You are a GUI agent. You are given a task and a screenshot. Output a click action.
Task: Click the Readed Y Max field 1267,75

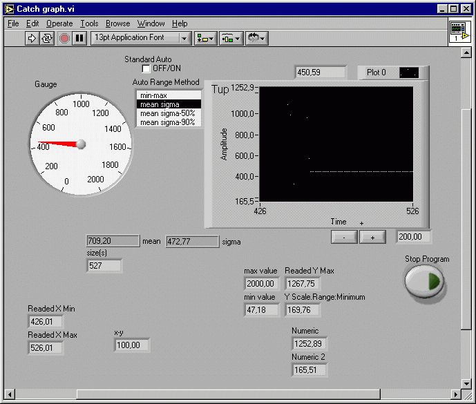coord(303,284)
